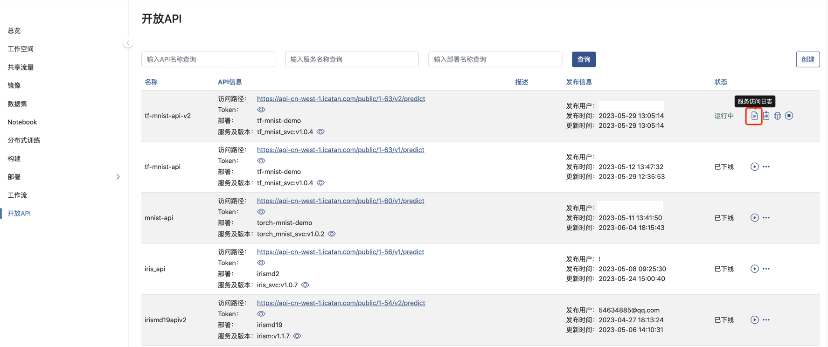
Task: Show the Token for mnist-api
Action: [261, 212]
